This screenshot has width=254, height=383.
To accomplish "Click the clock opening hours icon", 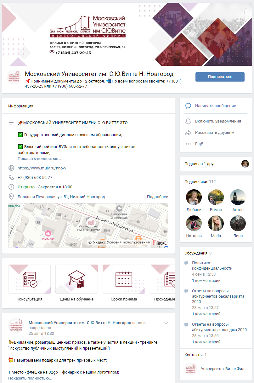I will coord(11,187).
